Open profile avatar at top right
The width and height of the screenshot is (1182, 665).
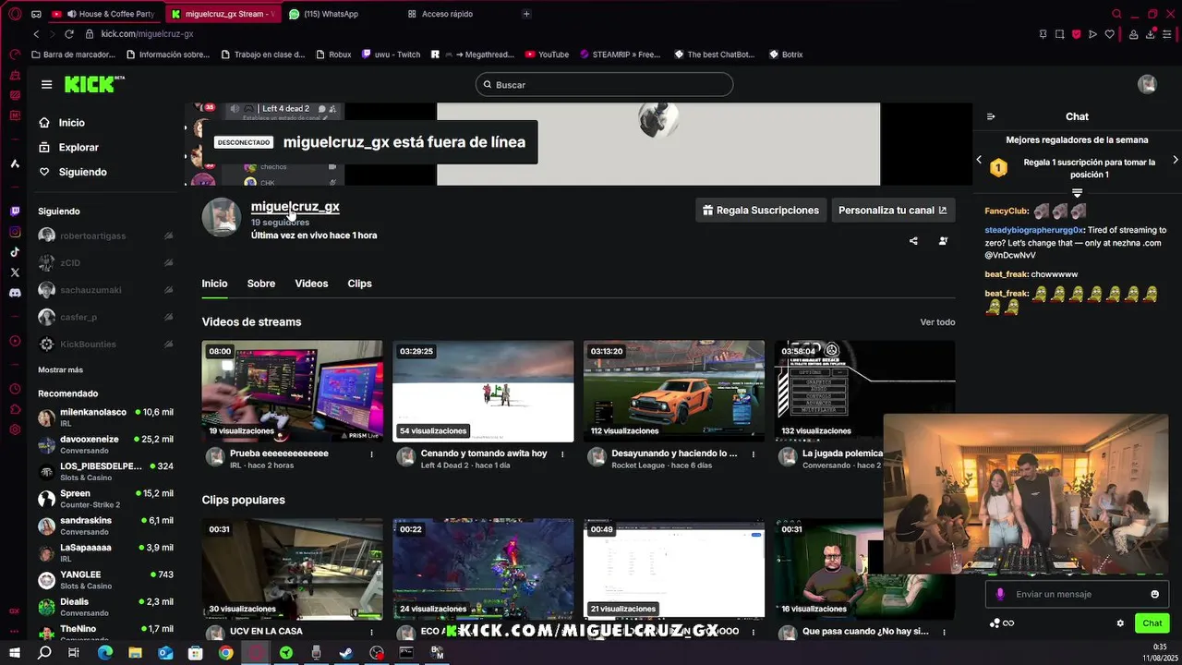tap(1147, 84)
